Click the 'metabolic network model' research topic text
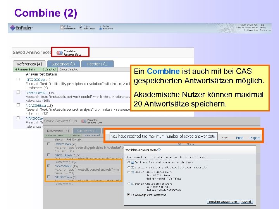 [71, 97]
